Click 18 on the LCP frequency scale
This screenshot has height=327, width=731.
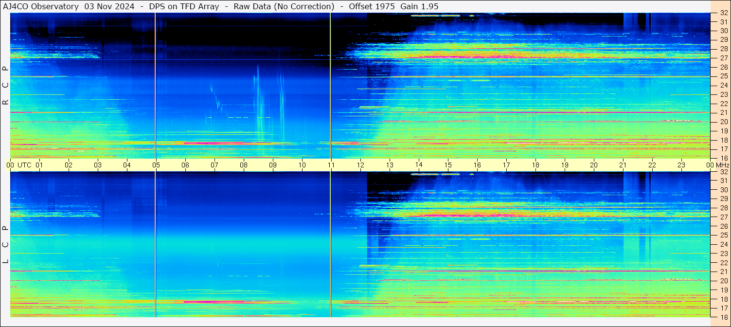[x=724, y=299]
